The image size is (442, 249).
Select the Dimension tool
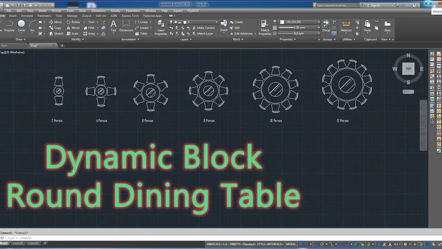pos(126,26)
